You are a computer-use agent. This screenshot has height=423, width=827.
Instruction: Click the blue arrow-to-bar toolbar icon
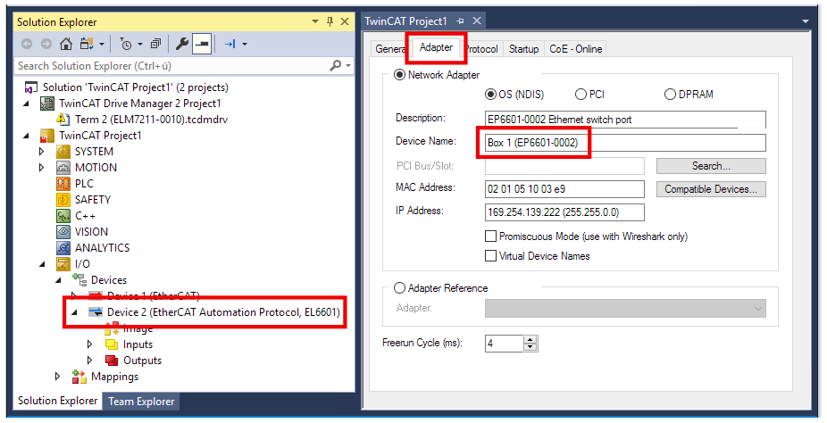click(230, 45)
